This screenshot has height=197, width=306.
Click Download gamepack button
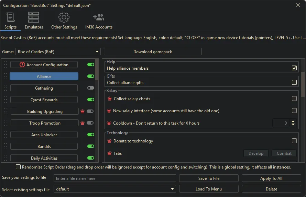coord(153,51)
